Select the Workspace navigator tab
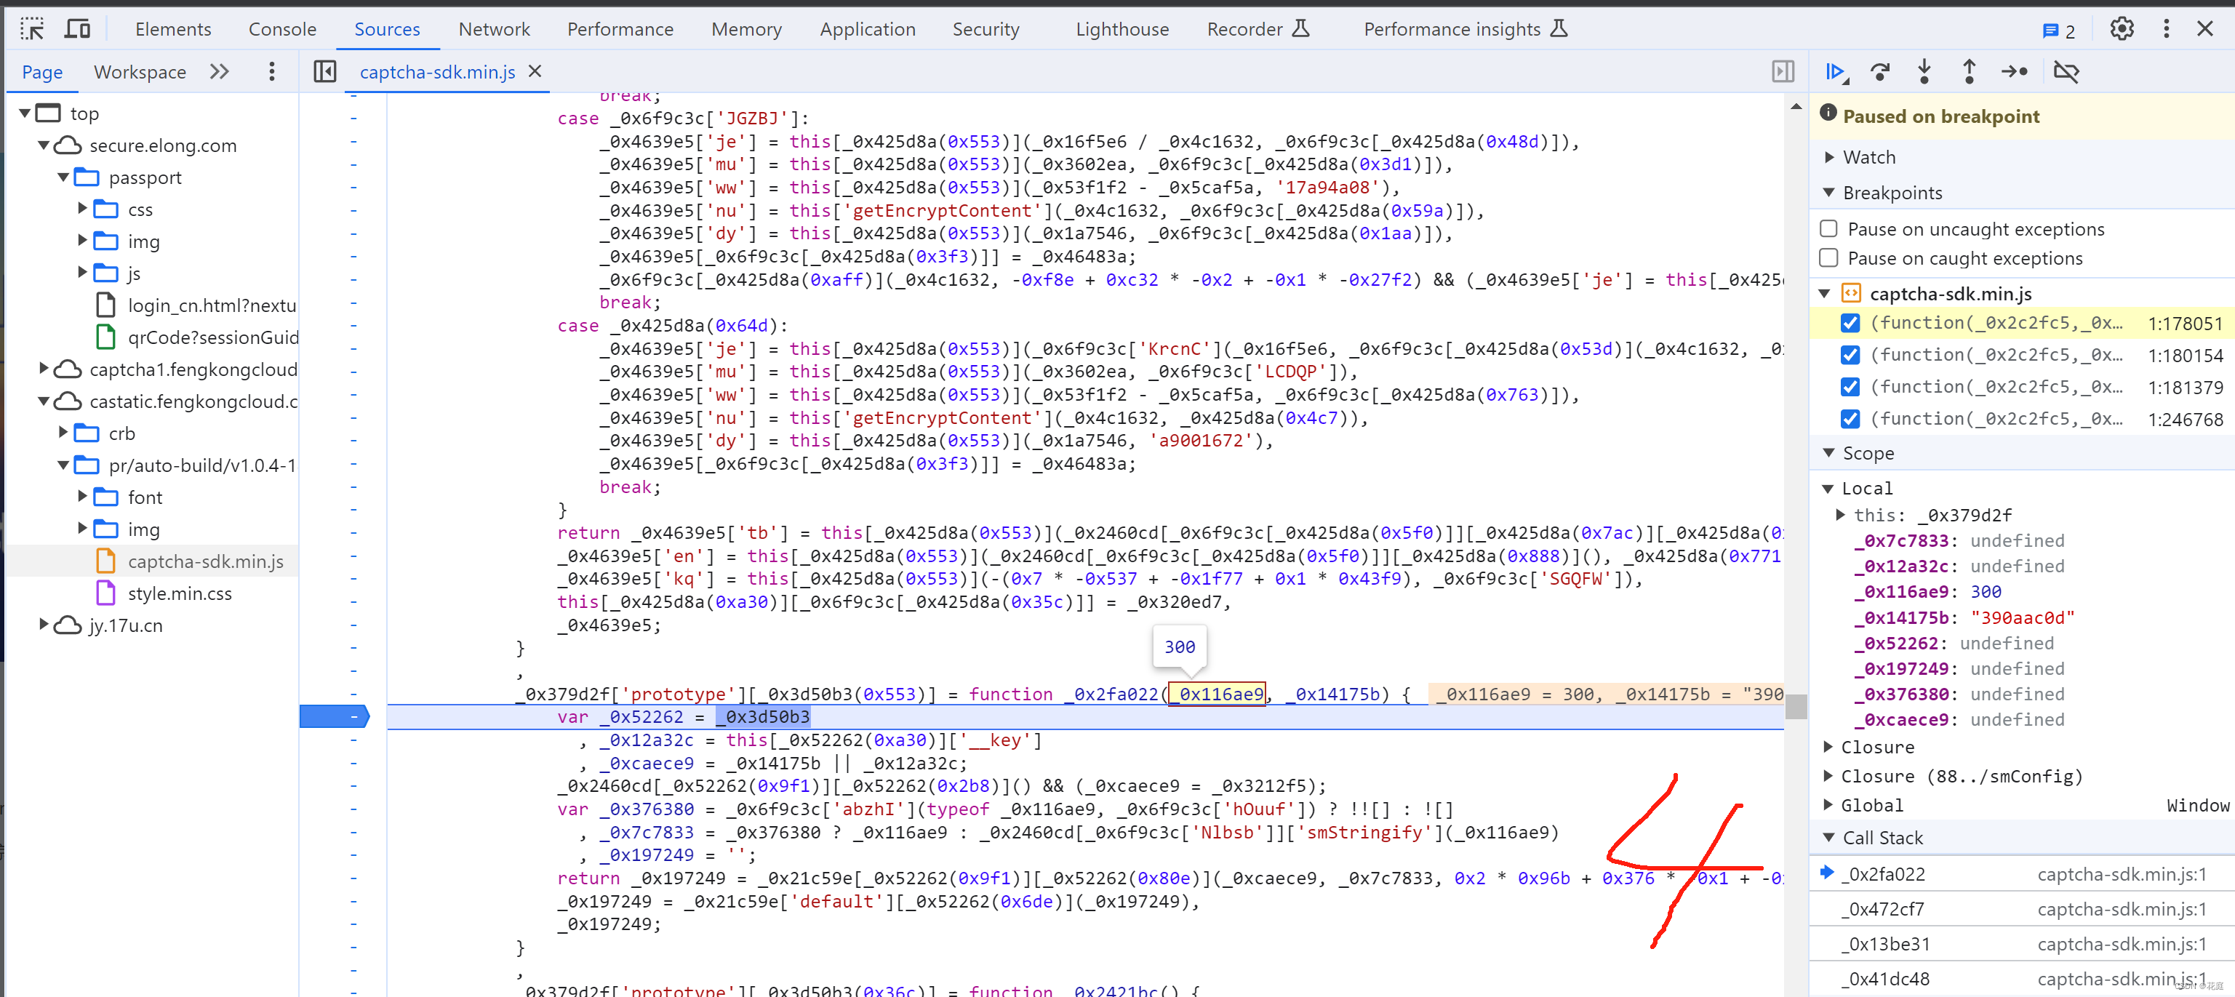Image resolution: width=2235 pixels, height=997 pixels. [x=140, y=72]
